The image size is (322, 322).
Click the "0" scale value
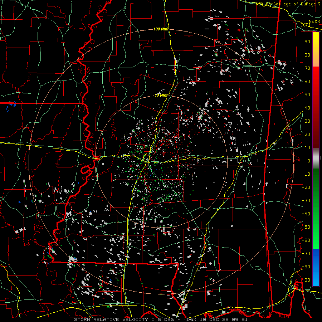pos(309,161)
